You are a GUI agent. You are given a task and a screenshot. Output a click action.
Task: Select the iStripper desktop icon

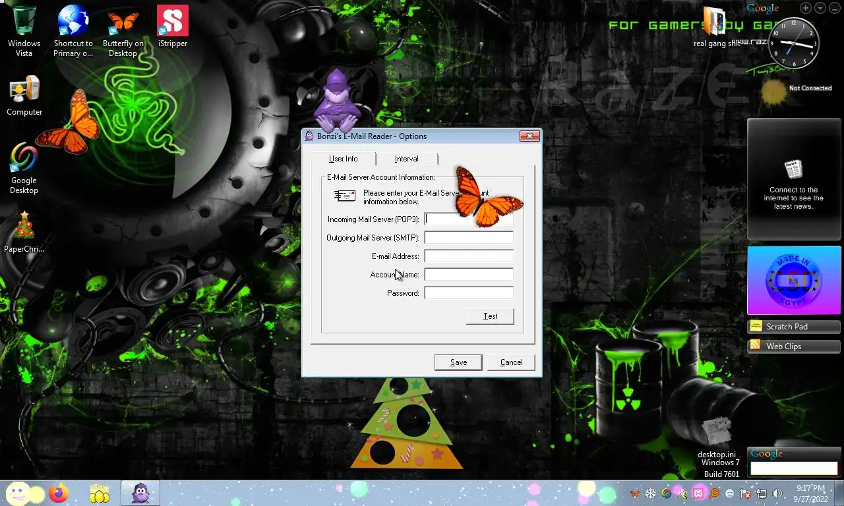[x=173, y=26]
